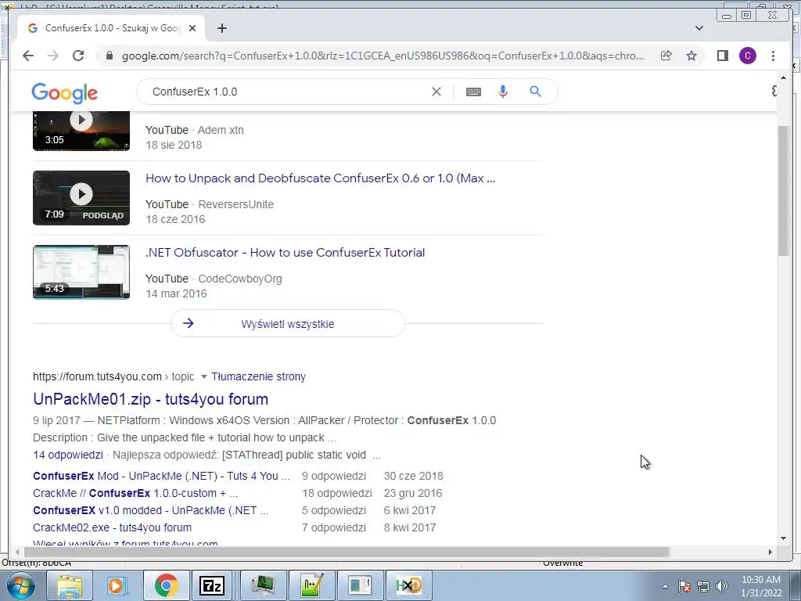Open Windows Explorer from taskbar

[69, 585]
